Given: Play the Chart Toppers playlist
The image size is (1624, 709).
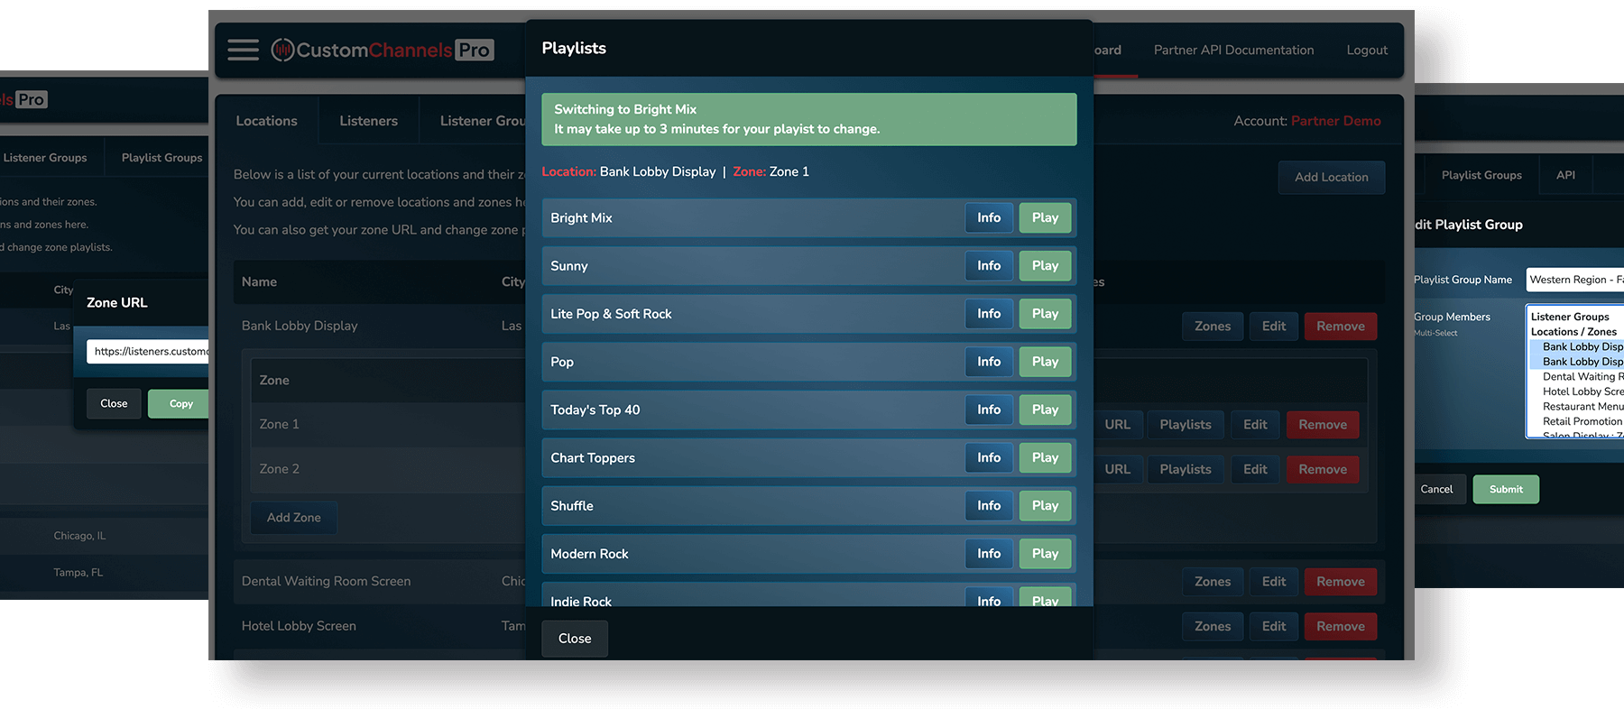Looking at the screenshot, I should click(1045, 458).
